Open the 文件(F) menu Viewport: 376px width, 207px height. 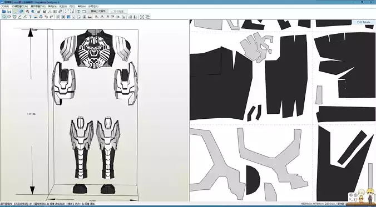[5, 7]
